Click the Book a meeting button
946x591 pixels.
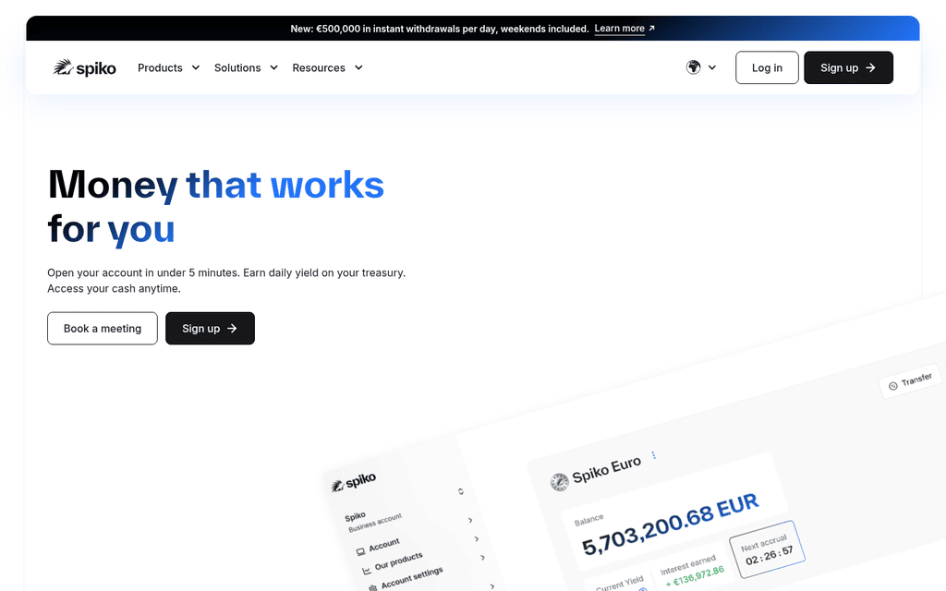(103, 328)
